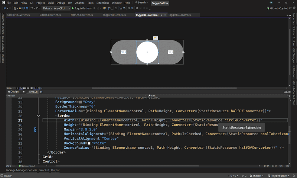Image resolution: width=297 pixels, height=178 pixels.
Task: Open Git Changes side panel
Action: (x=294, y=55)
